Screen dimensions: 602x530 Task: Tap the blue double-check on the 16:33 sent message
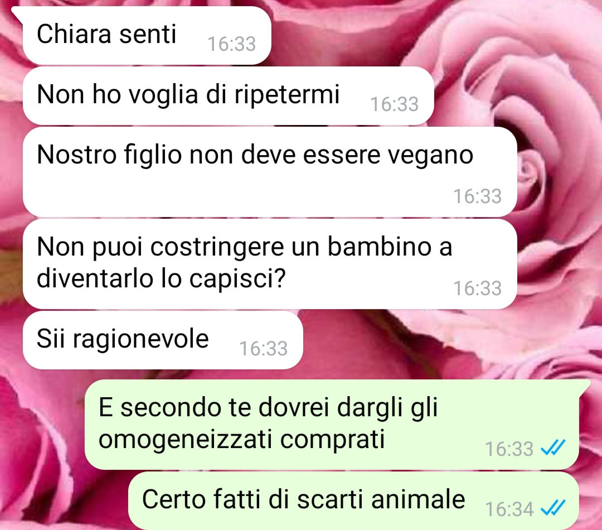[553, 448]
